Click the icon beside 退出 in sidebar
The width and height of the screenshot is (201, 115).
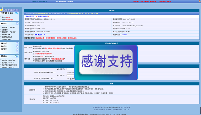[16, 13]
